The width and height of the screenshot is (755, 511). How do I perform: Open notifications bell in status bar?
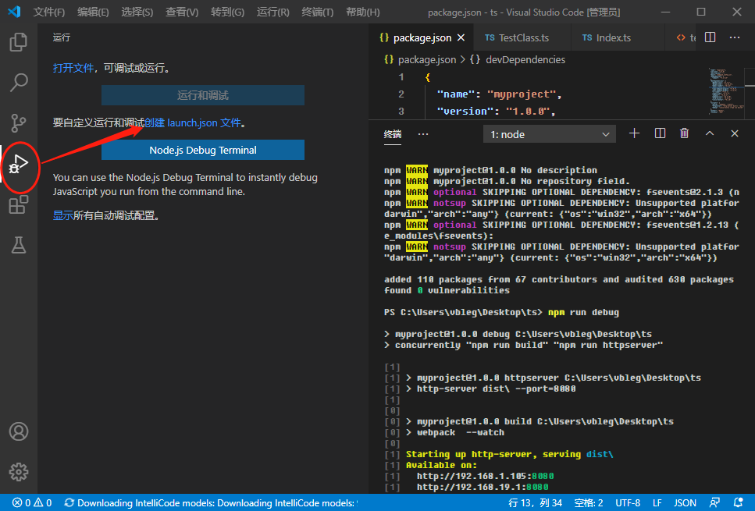click(738, 503)
